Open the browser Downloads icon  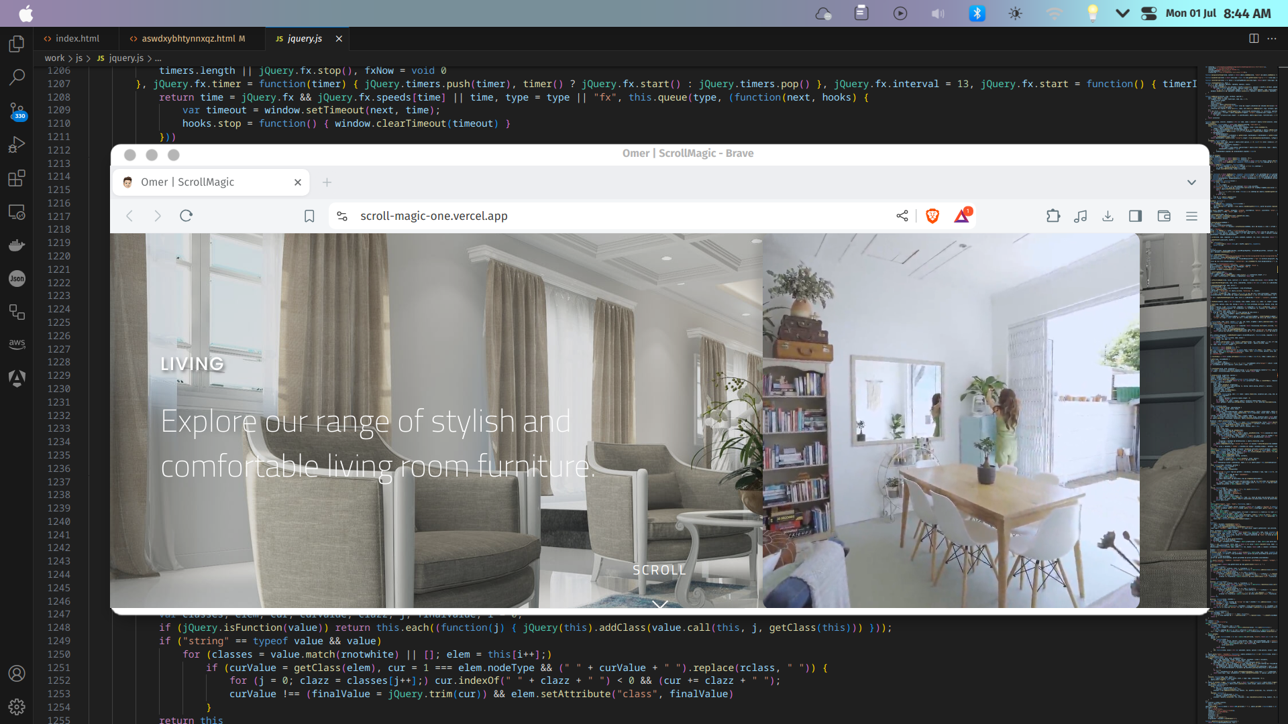1108,216
